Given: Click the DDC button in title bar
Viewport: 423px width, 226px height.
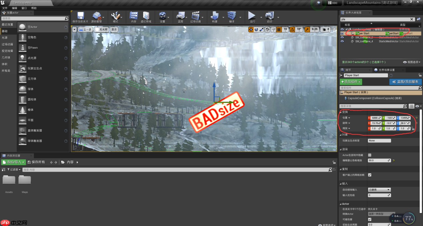Looking at the screenshot, I should 332,3.
